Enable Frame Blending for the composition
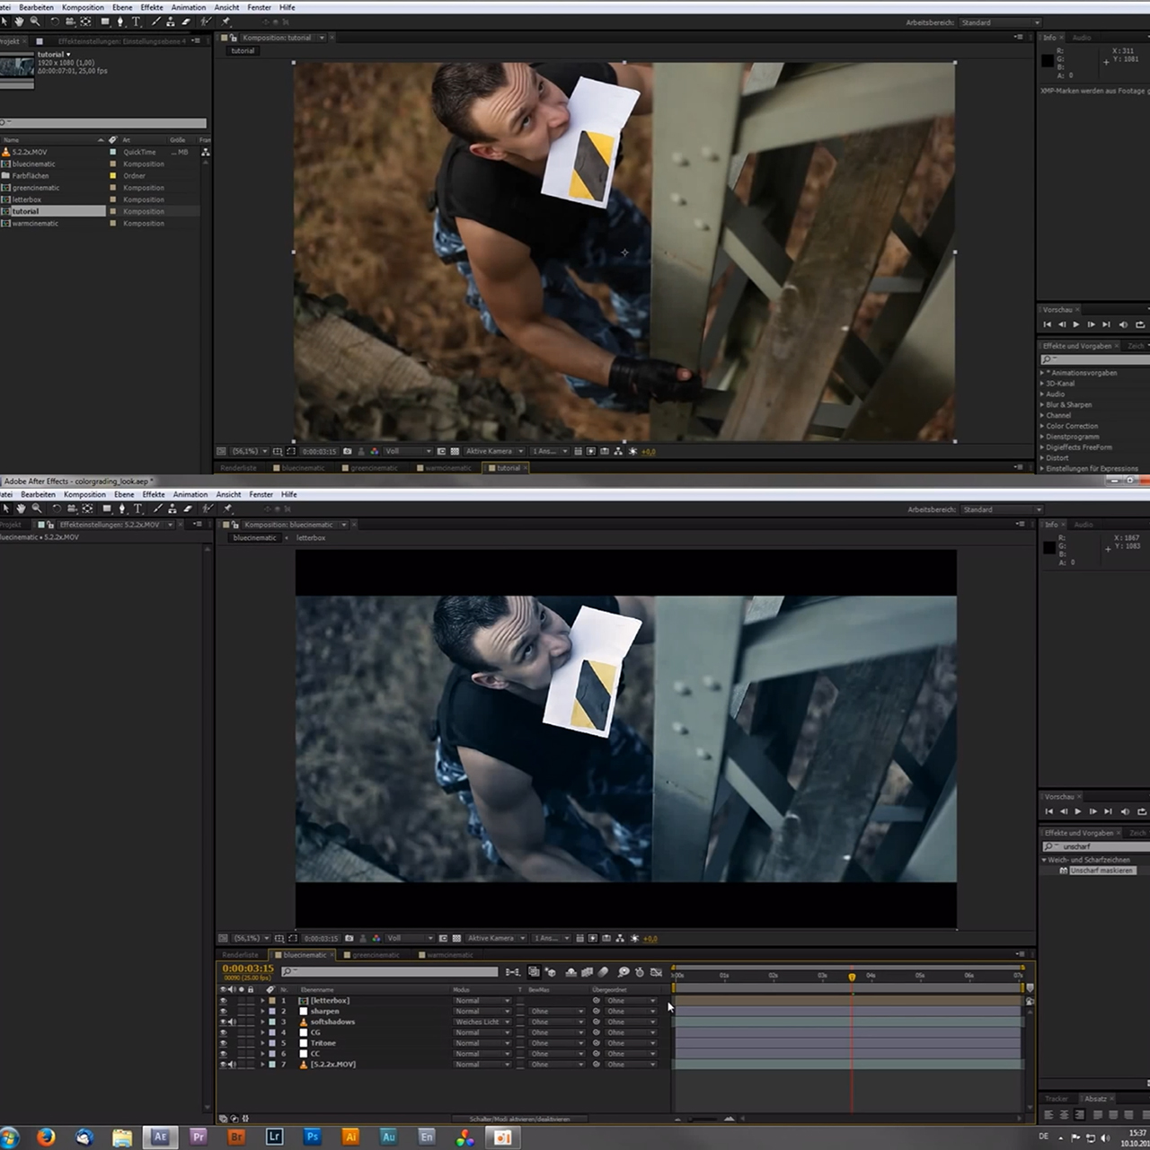 tap(587, 972)
